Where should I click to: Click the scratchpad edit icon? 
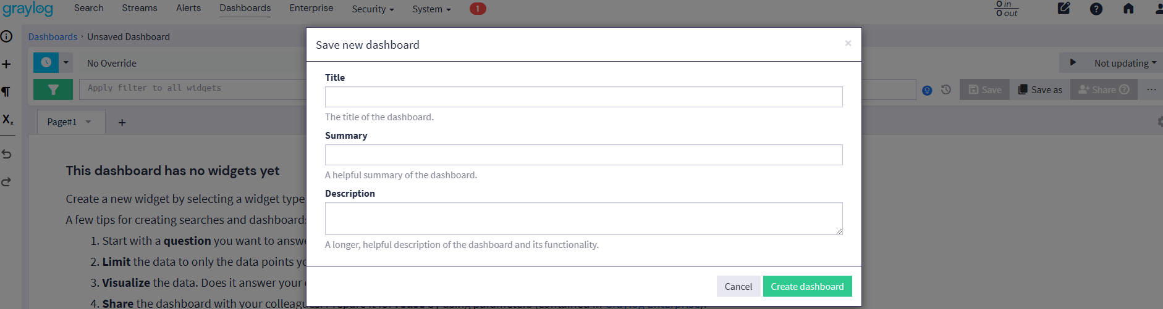(1064, 9)
